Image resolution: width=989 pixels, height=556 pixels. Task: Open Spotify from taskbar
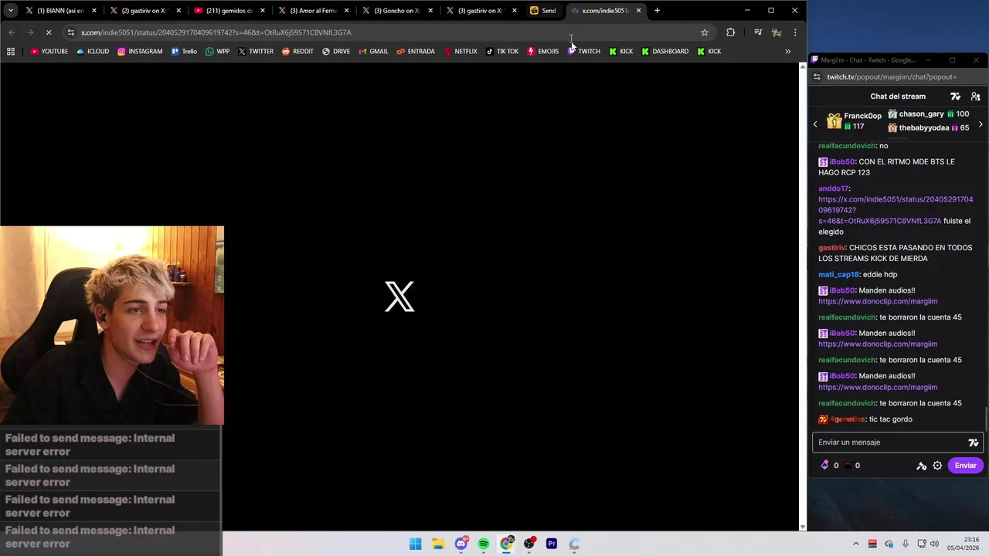click(484, 544)
